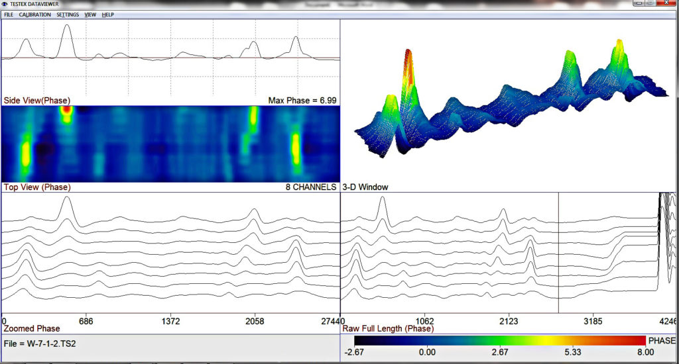Click the 'File = W-7-1-2.TS2' status text
Viewport: 679px width, 364px height.
(x=40, y=343)
